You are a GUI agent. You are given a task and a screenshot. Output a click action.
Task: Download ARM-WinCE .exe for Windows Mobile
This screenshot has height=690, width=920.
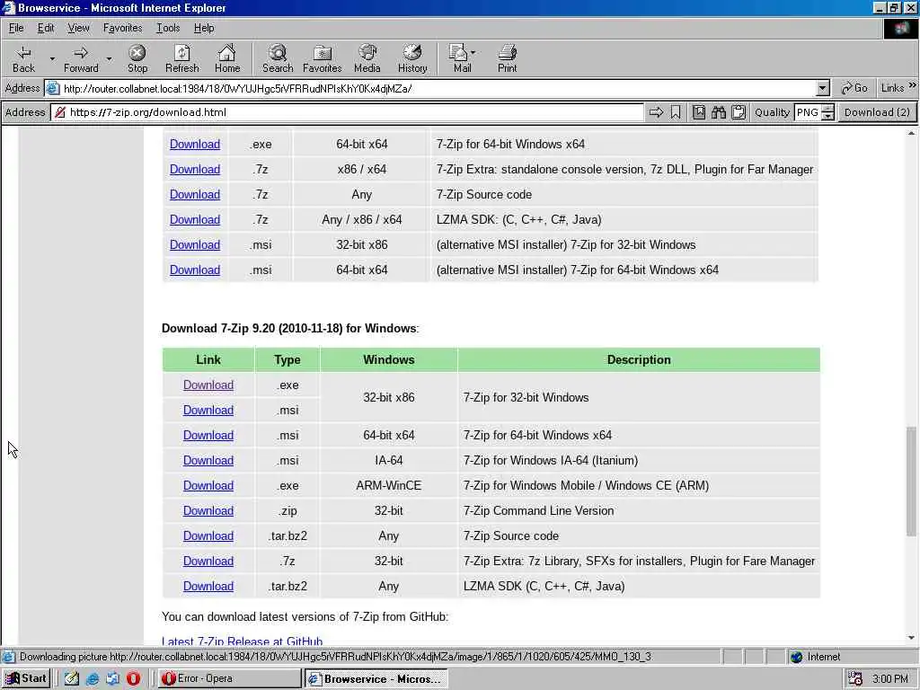[x=208, y=486]
